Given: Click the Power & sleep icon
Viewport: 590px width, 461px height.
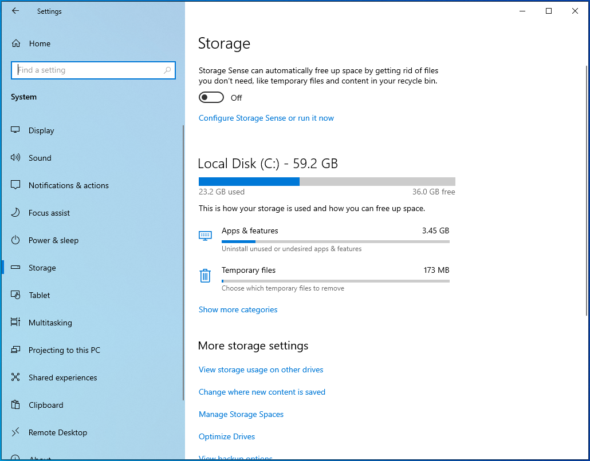Looking at the screenshot, I should coord(16,240).
